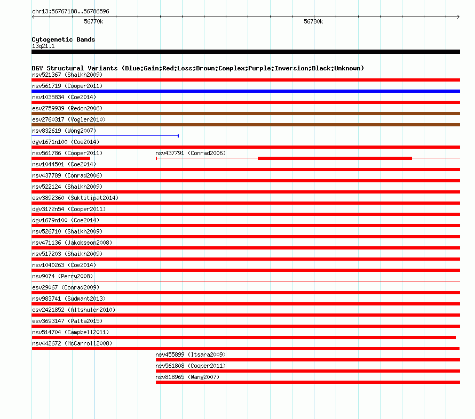Image resolution: width=475 pixels, height=419 pixels.
Task: Open variant dgv1671n100 (Coe2014) label
Action: click(x=66, y=142)
